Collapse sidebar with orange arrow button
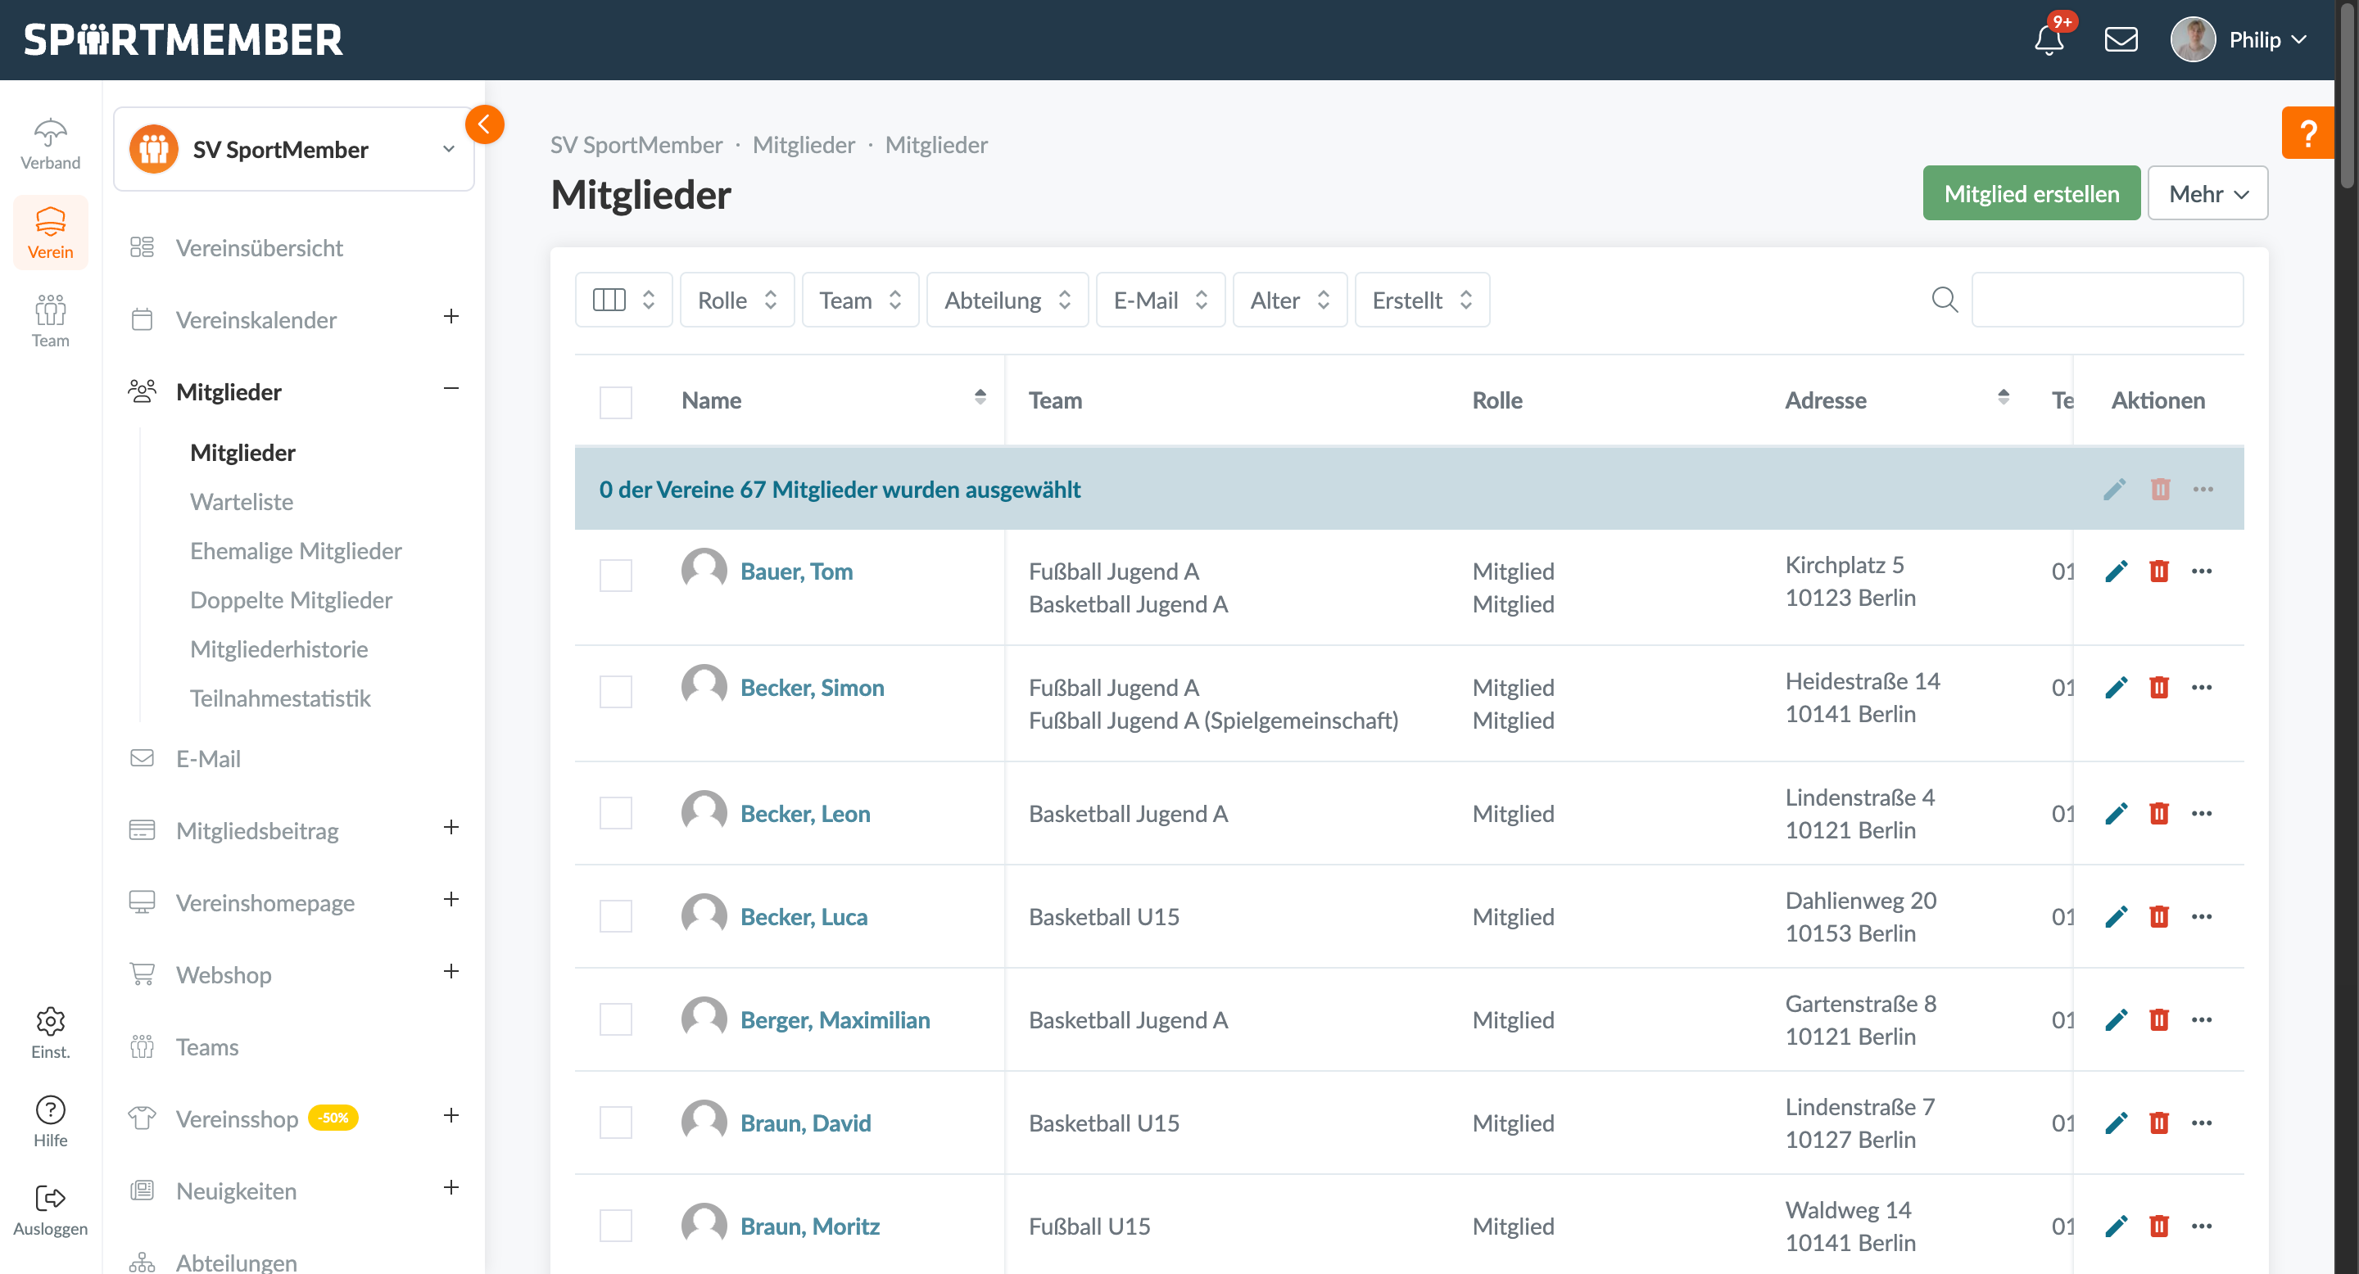 click(484, 125)
